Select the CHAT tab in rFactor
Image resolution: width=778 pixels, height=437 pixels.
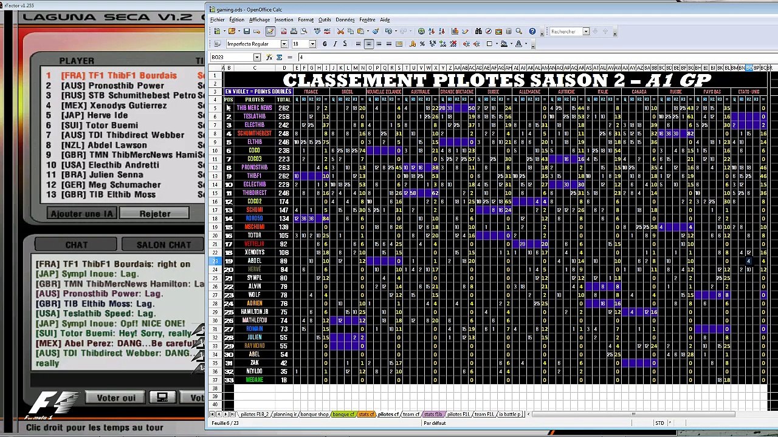pyautogui.click(x=76, y=245)
